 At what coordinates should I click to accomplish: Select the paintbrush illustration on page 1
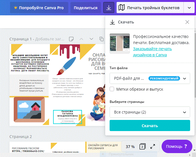pos(66,66)
